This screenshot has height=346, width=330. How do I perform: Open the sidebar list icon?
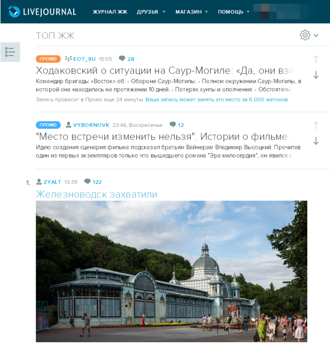tap(10, 52)
